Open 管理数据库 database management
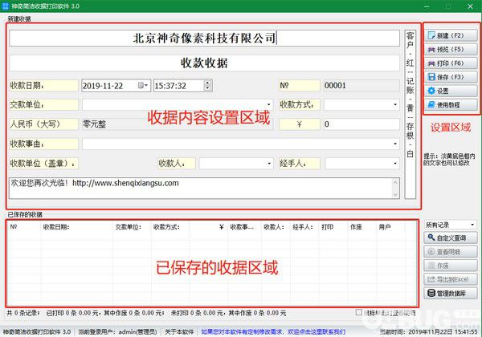Viewport: 482px width, 337px height. [451, 294]
